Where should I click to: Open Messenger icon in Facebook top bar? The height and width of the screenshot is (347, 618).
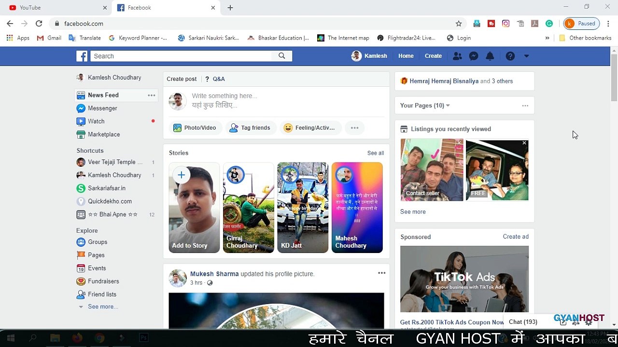(474, 56)
